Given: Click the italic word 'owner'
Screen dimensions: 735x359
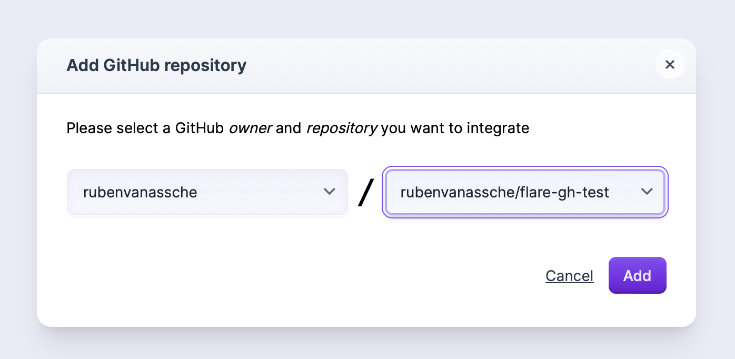Looking at the screenshot, I should click(250, 128).
